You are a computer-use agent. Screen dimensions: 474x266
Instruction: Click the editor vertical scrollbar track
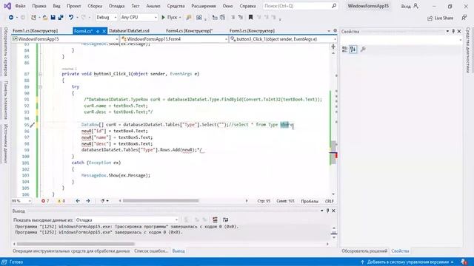(x=333, y=123)
